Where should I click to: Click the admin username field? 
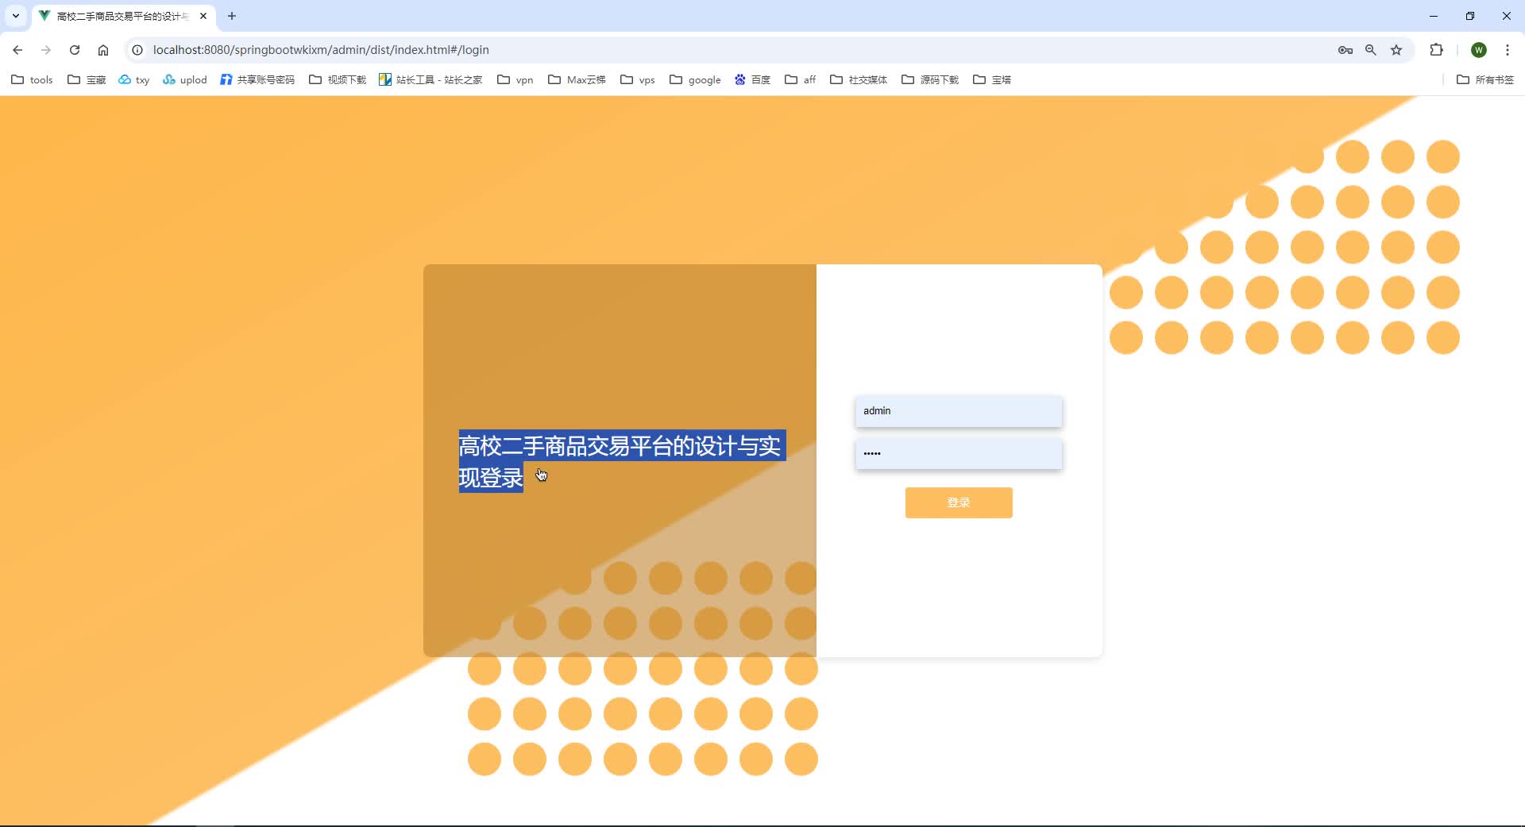(x=959, y=411)
